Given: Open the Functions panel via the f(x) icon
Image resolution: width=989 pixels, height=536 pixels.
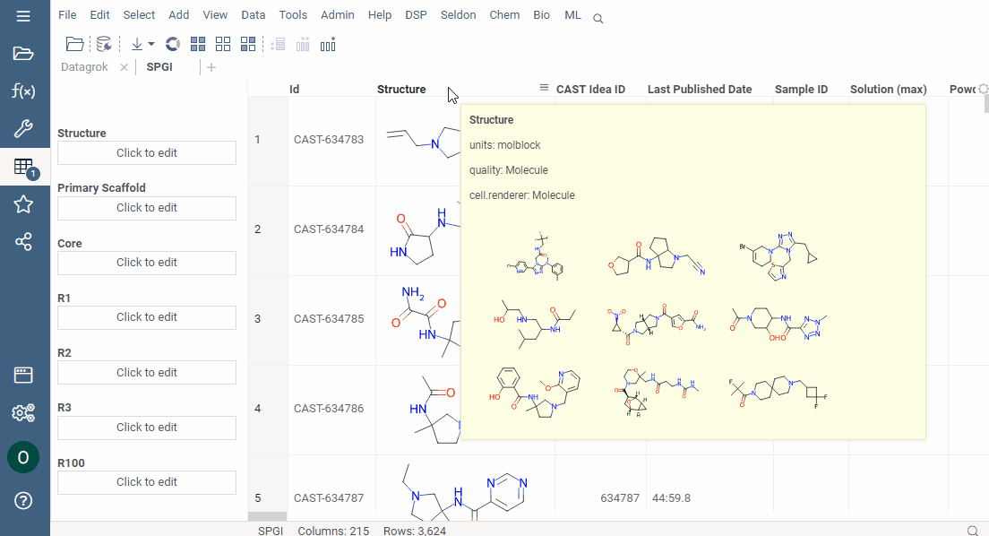Looking at the screenshot, I should coord(24,90).
